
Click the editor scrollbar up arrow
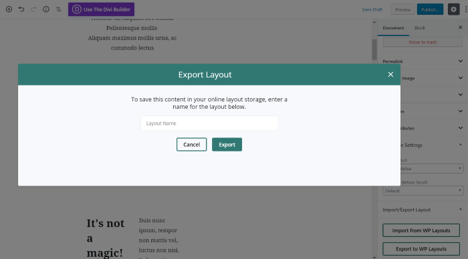pos(374,22)
